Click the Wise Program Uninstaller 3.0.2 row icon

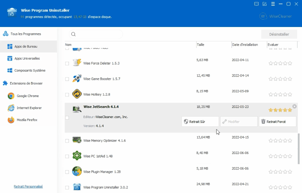click(x=77, y=187)
